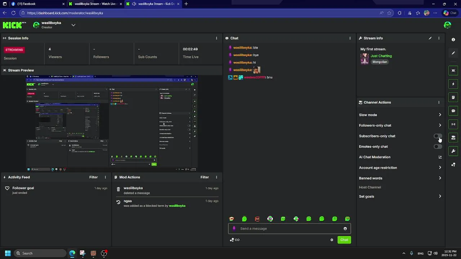The image size is (461, 259).
Task: Click the pencil edit icon in right sidebar
Action: coord(453,53)
